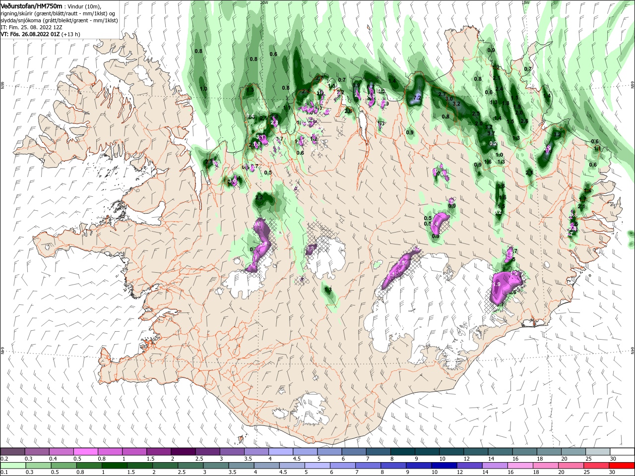Select the valid time VT: Fös. 26.08.2022 01Z

(x=30, y=34)
